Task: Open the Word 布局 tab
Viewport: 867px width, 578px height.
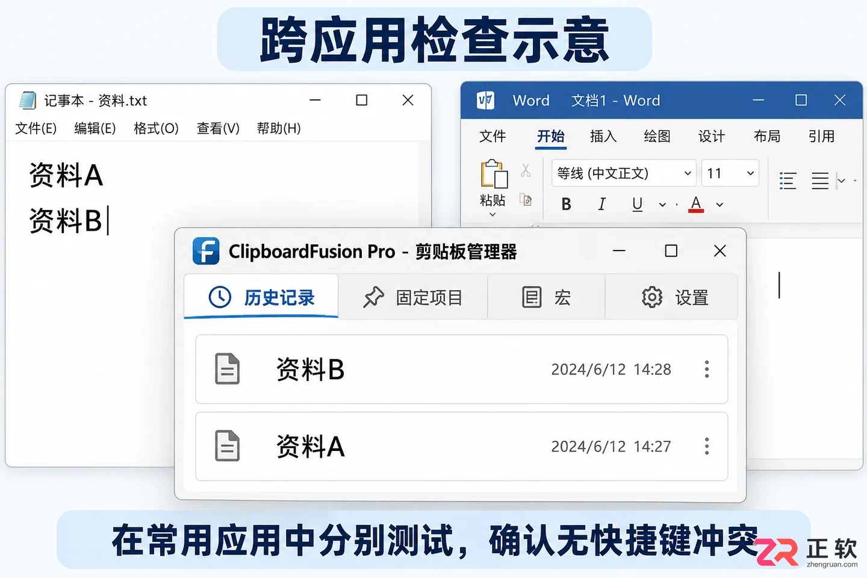Action: (766, 137)
